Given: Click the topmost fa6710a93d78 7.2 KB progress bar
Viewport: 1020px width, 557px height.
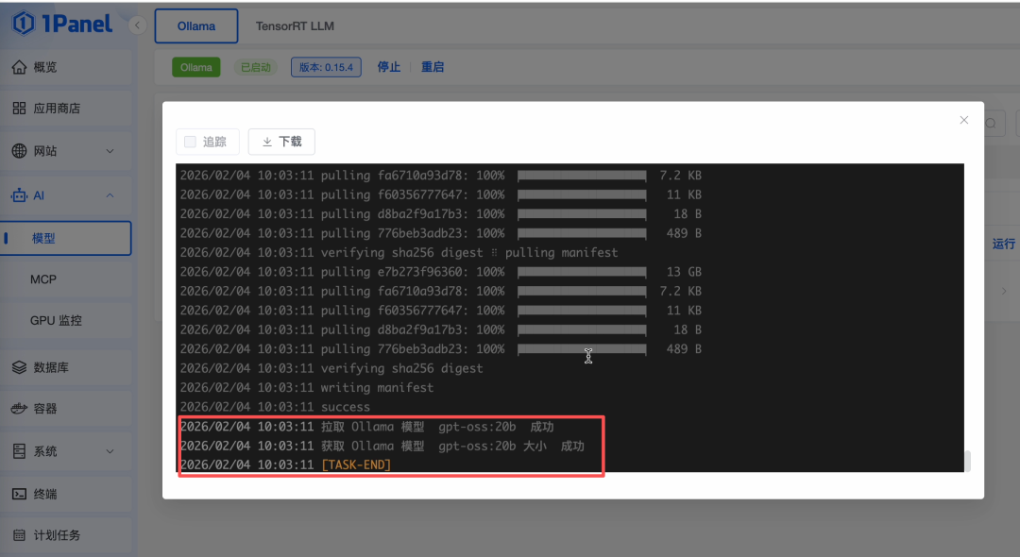Looking at the screenshot, I should tap(582, 176).
